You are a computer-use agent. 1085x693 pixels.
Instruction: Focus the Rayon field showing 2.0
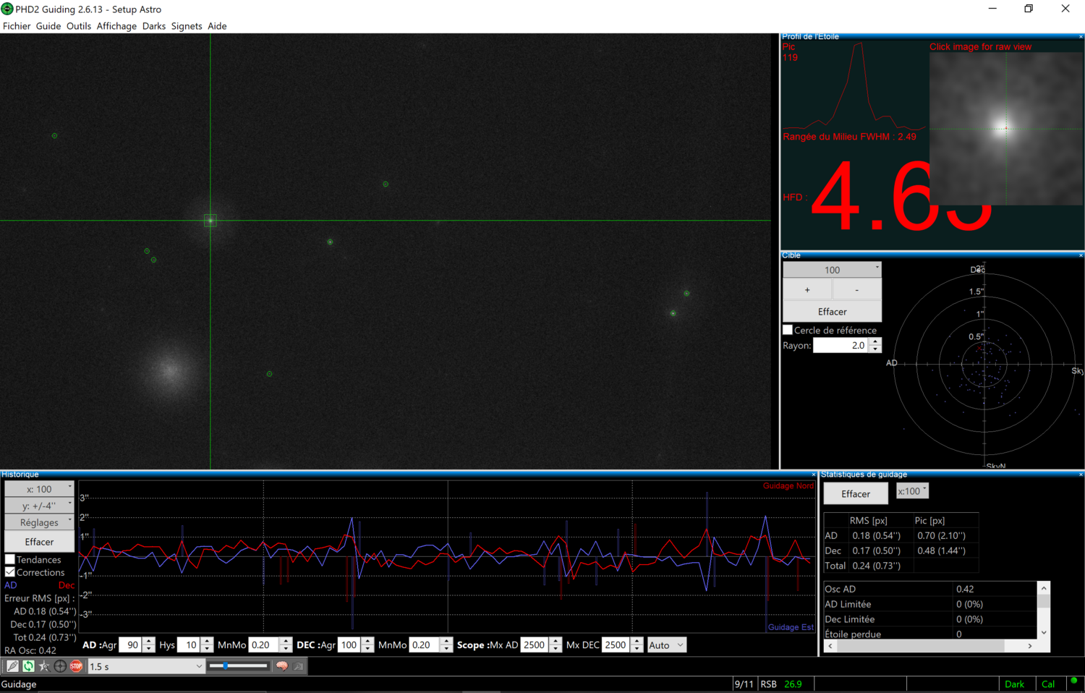point(841,346)
